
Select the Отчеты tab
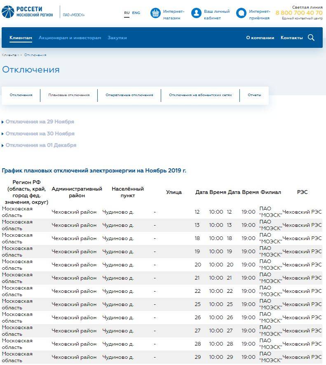pyautogui.click(x=254, y=95)
